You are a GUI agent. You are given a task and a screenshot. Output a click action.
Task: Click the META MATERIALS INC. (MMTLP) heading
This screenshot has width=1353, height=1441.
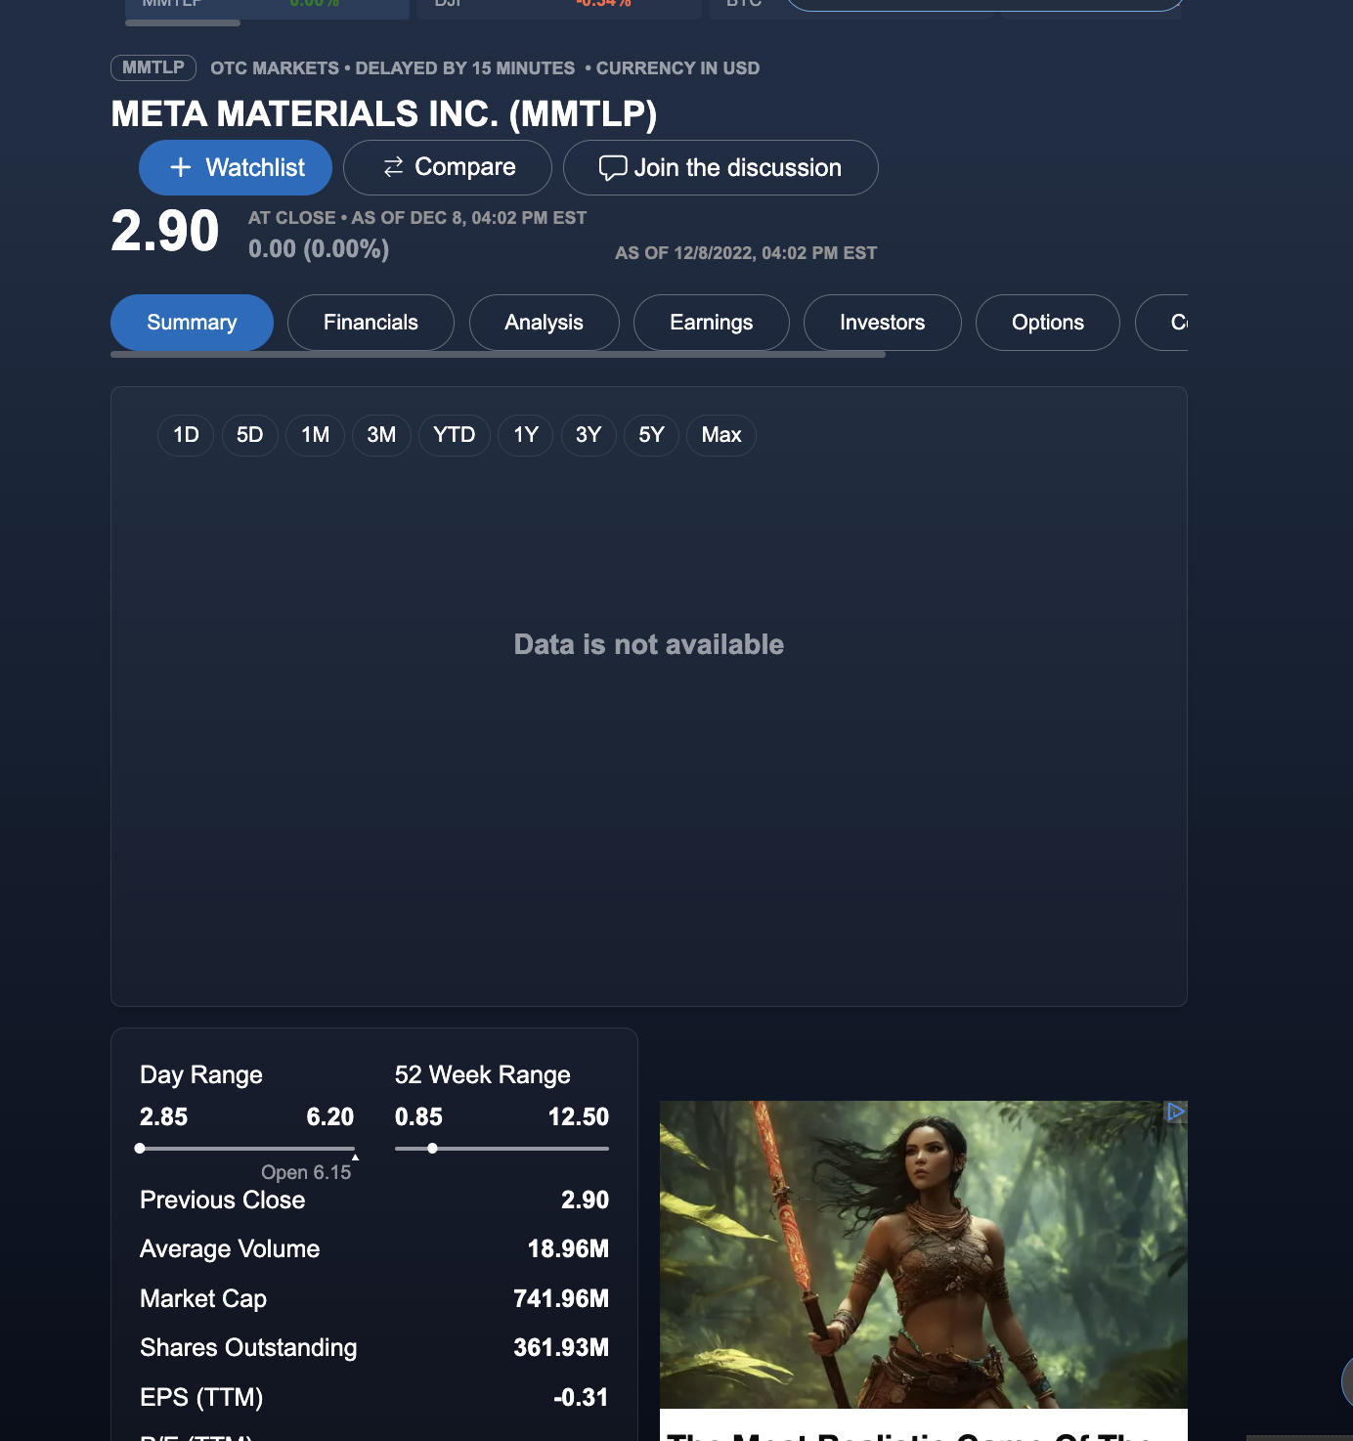384,114
